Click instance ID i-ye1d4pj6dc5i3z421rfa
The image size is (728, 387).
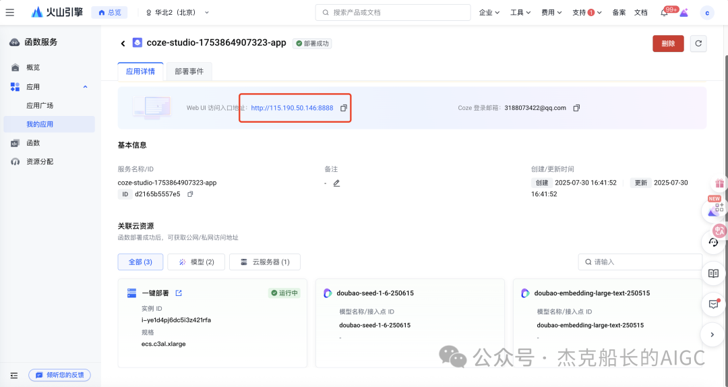click(176, 320)
